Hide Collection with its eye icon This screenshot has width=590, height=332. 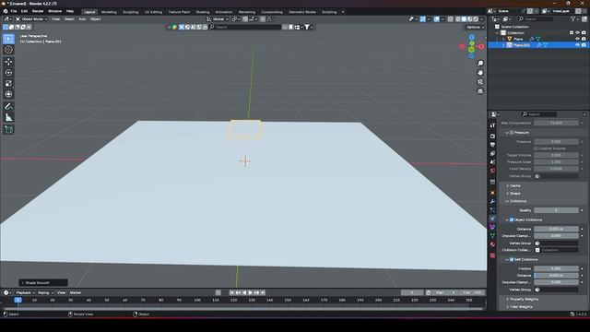[x=577, y=33]
